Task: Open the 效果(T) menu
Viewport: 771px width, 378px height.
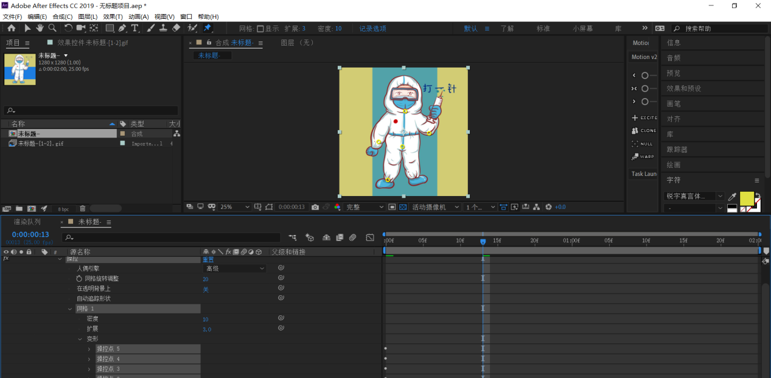Action: (113, 16)
